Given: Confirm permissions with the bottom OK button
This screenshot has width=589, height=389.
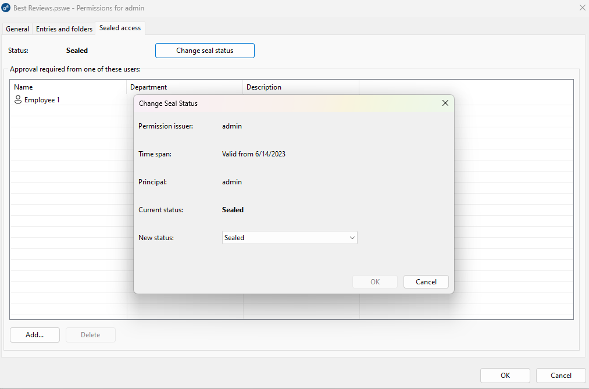Looking at the screenshot, I should pyautogui.click(x=505, y=376).
